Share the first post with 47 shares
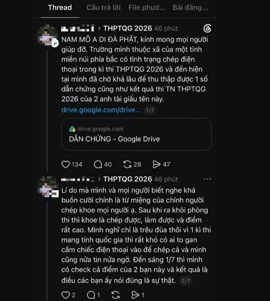This screenshot has width=270, height=301. pos(157,164)
